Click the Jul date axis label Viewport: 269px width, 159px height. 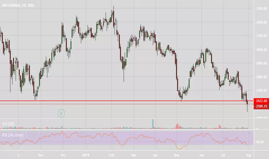tap(223, 155)
